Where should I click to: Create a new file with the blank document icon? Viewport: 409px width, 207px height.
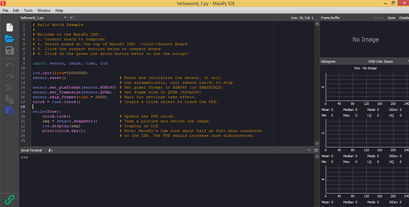tap(10, 27)
